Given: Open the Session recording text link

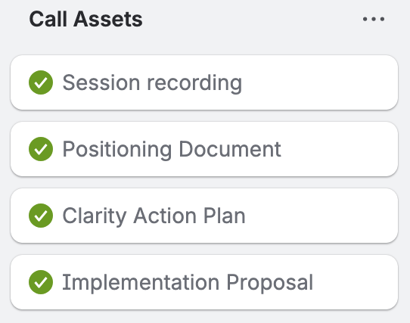Looking at the screenshot, I should click(152, 83).
